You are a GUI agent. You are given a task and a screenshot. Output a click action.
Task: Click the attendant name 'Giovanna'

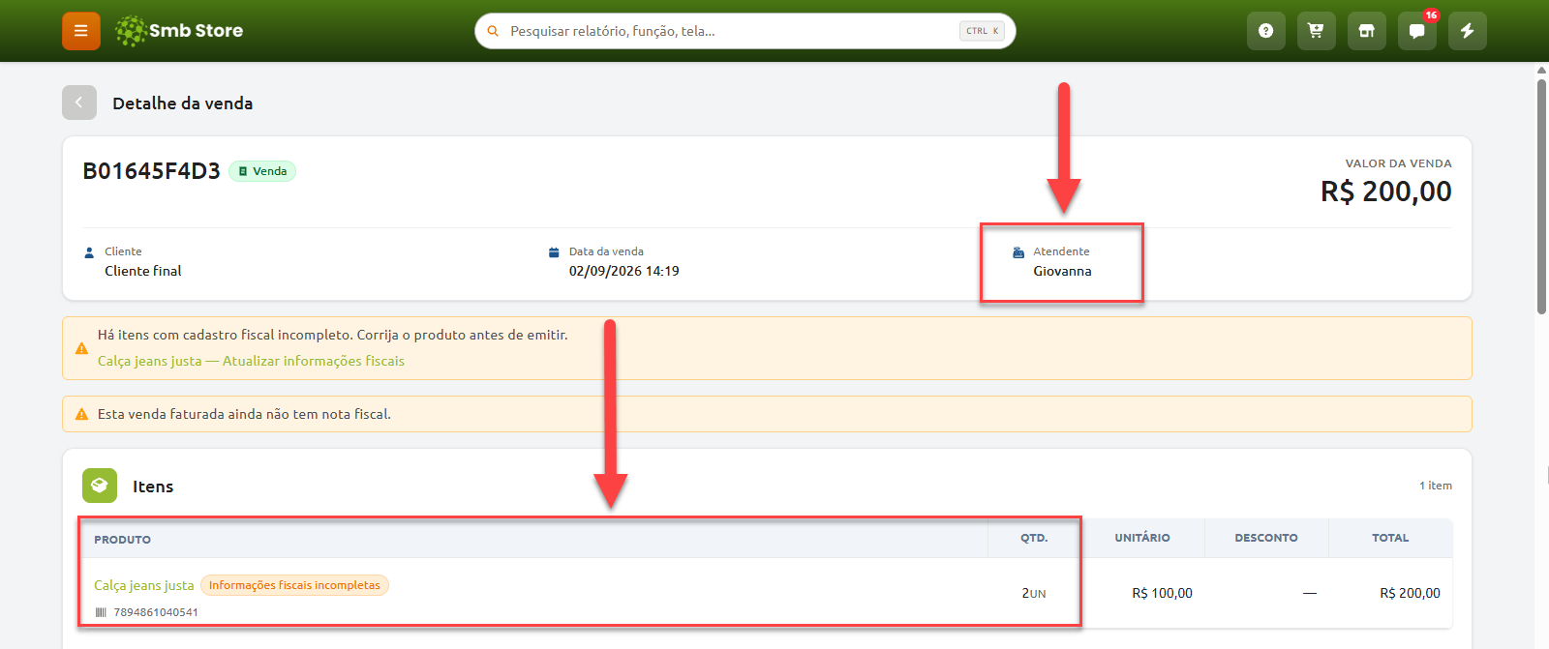(1062, 271)
